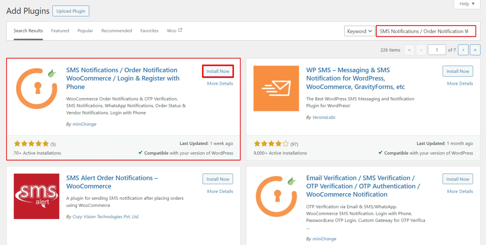Switch to the Featured tab
The width and height of the screenshot is (486, 245).
point(60,31)
